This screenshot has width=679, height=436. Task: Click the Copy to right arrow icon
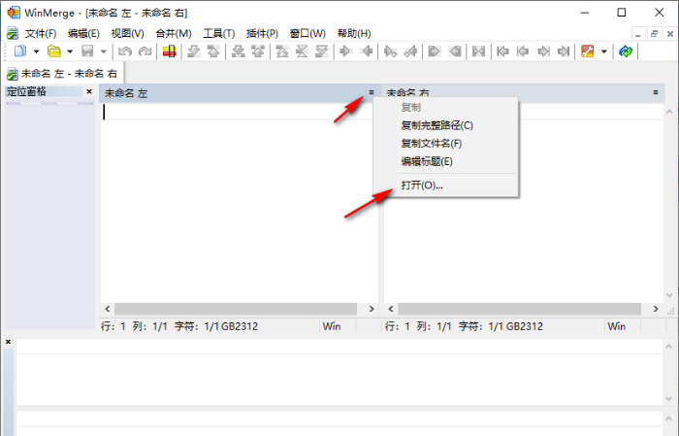346,51
